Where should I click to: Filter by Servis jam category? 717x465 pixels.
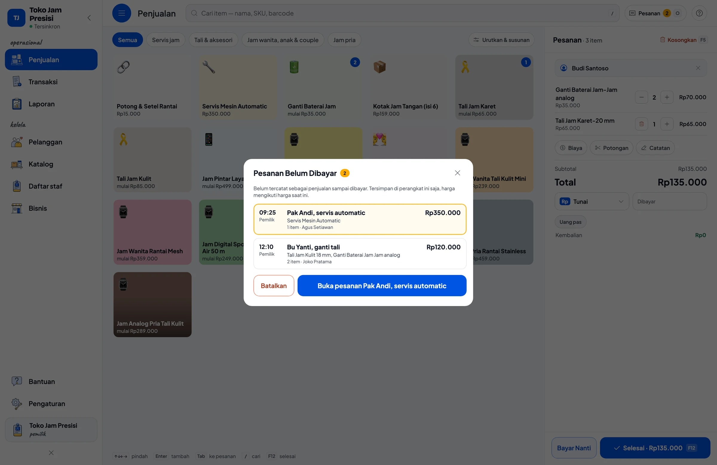coord(166,40)
